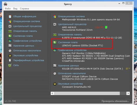This screenshot has height=105, width=137.
Task: Click the Сеть sidebar icon
Action: point(10,65)
